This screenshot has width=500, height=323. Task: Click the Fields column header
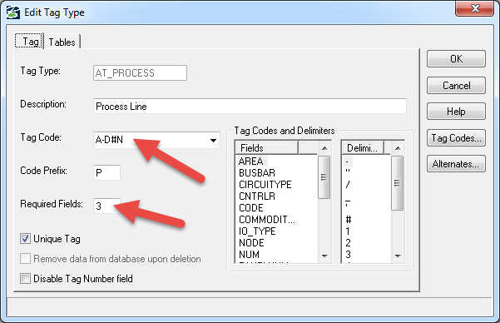coord(266,148)
